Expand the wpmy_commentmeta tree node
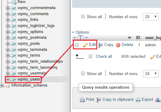Image resolution: width=161 pixels, height=112 pixels. coord(8,8)
